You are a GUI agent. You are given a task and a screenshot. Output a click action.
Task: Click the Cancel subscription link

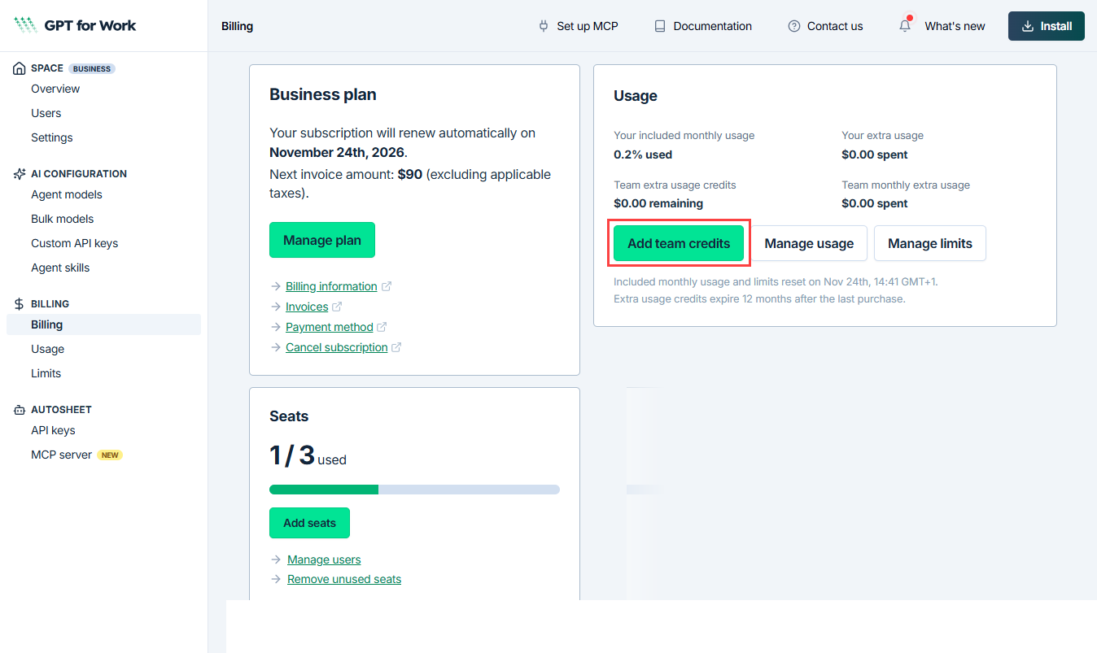337,347
